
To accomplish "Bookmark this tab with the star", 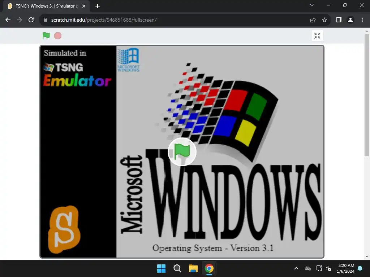I will pyautogui.click(x=324, y=20).
